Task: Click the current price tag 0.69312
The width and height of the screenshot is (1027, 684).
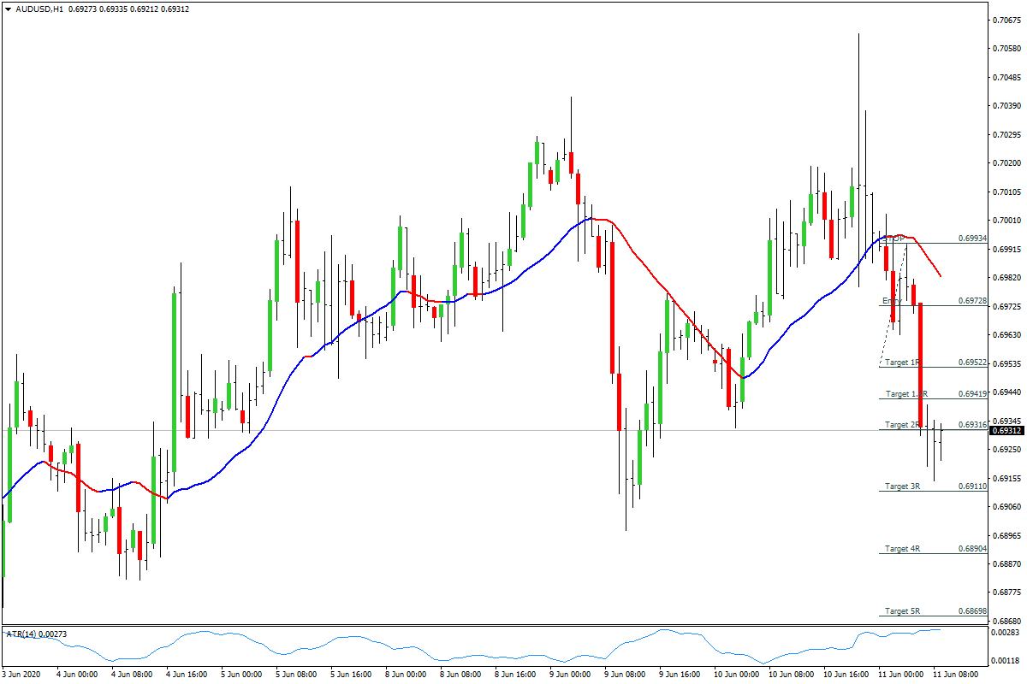Action: pos(1007,431)
